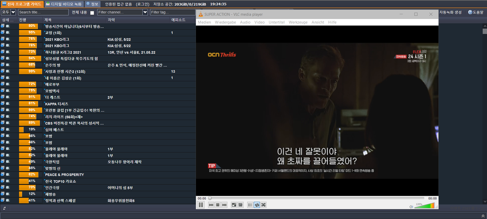Click play icon in 은주의 방 row
The height and width of the screenshot is (219, 487).
[x=8, y=65]
